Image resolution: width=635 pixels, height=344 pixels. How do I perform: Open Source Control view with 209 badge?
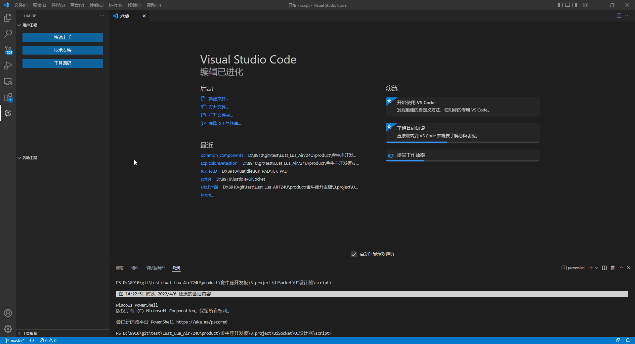tap(8, 50)
